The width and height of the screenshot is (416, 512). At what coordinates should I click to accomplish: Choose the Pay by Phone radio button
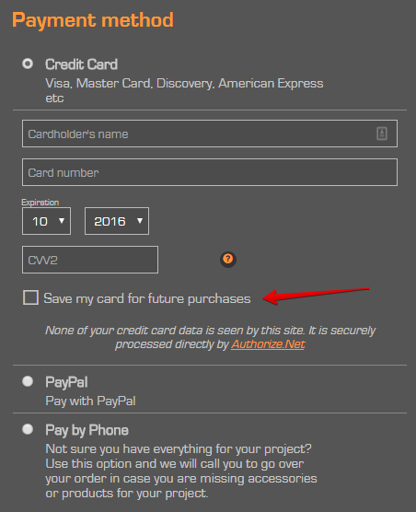point(28,429)
